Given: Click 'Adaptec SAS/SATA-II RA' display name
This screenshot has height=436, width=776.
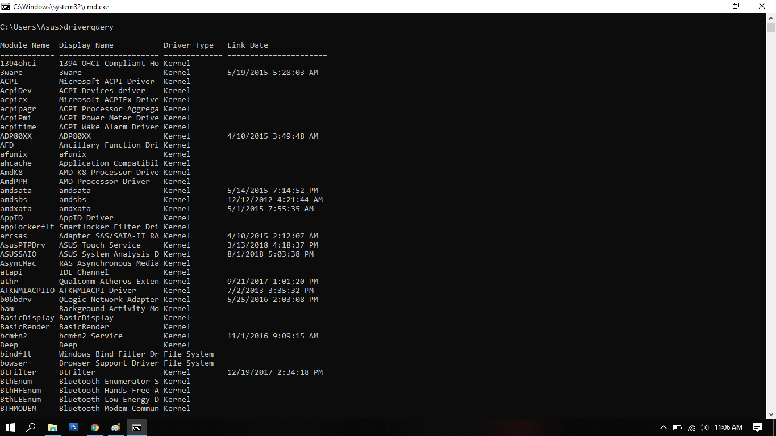Looking at the screenshot, I should [109, 236].
